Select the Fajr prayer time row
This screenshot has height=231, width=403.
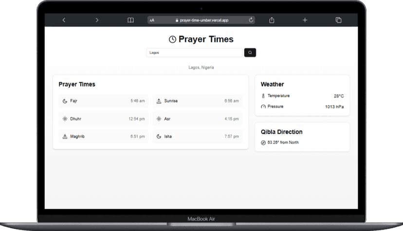tap(103, 101)
